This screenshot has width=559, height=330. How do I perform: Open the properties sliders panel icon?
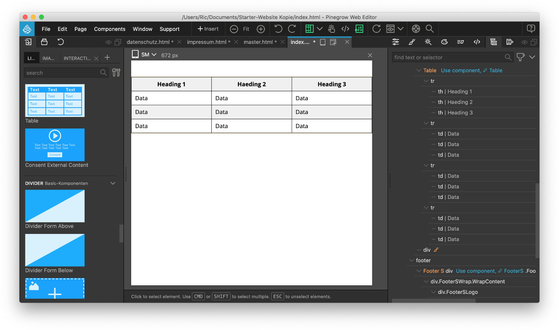[396, 42]
